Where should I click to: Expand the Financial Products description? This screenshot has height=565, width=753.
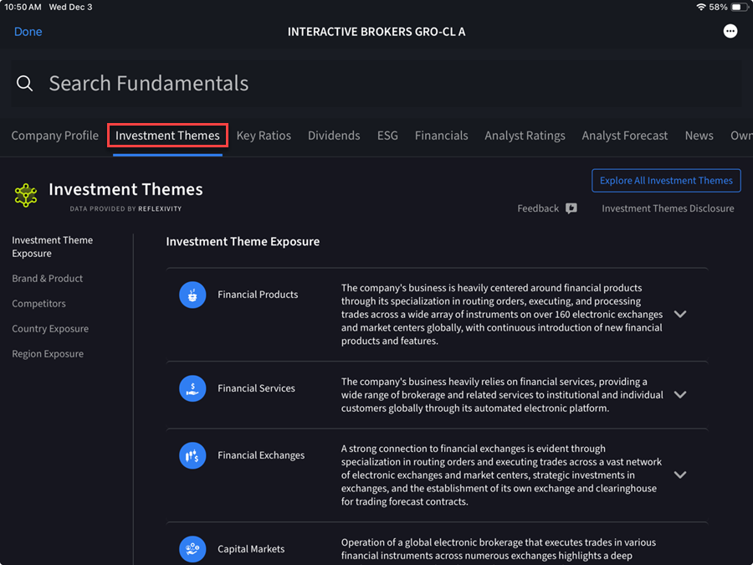[x=680, y=314]
